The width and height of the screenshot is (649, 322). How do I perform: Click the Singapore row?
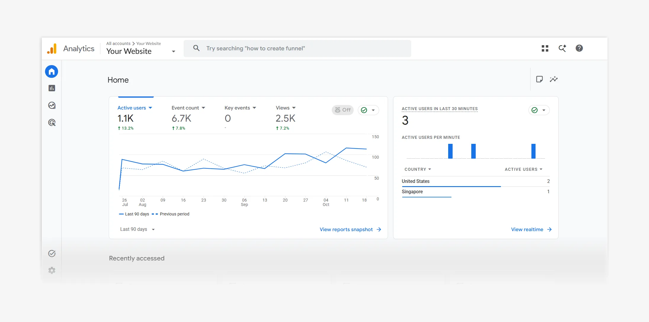pyautogui.click(x=476, y=192)
